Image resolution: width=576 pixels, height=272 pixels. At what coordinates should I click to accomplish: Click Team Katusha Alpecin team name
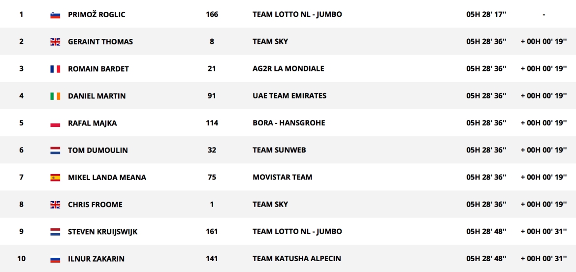click(x=296, y=259)
